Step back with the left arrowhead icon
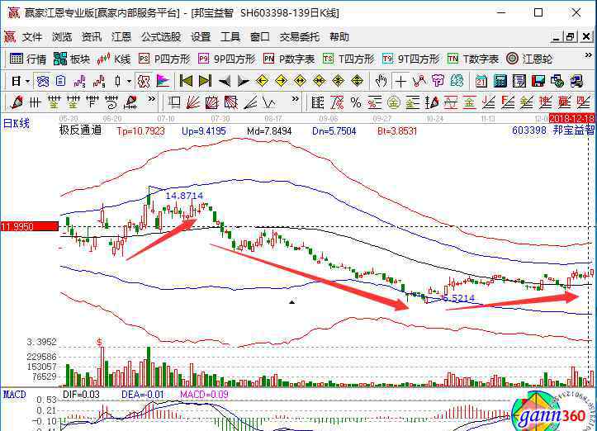The width and height of the screenshot is (597, 431). tap(225, 81)
